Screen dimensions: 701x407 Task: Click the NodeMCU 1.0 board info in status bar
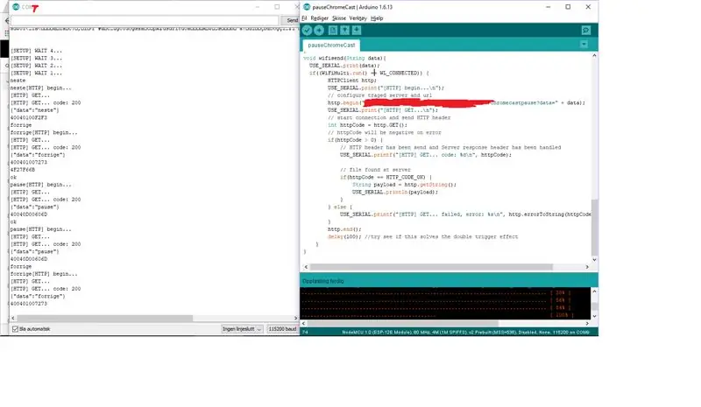pos(466,332)
